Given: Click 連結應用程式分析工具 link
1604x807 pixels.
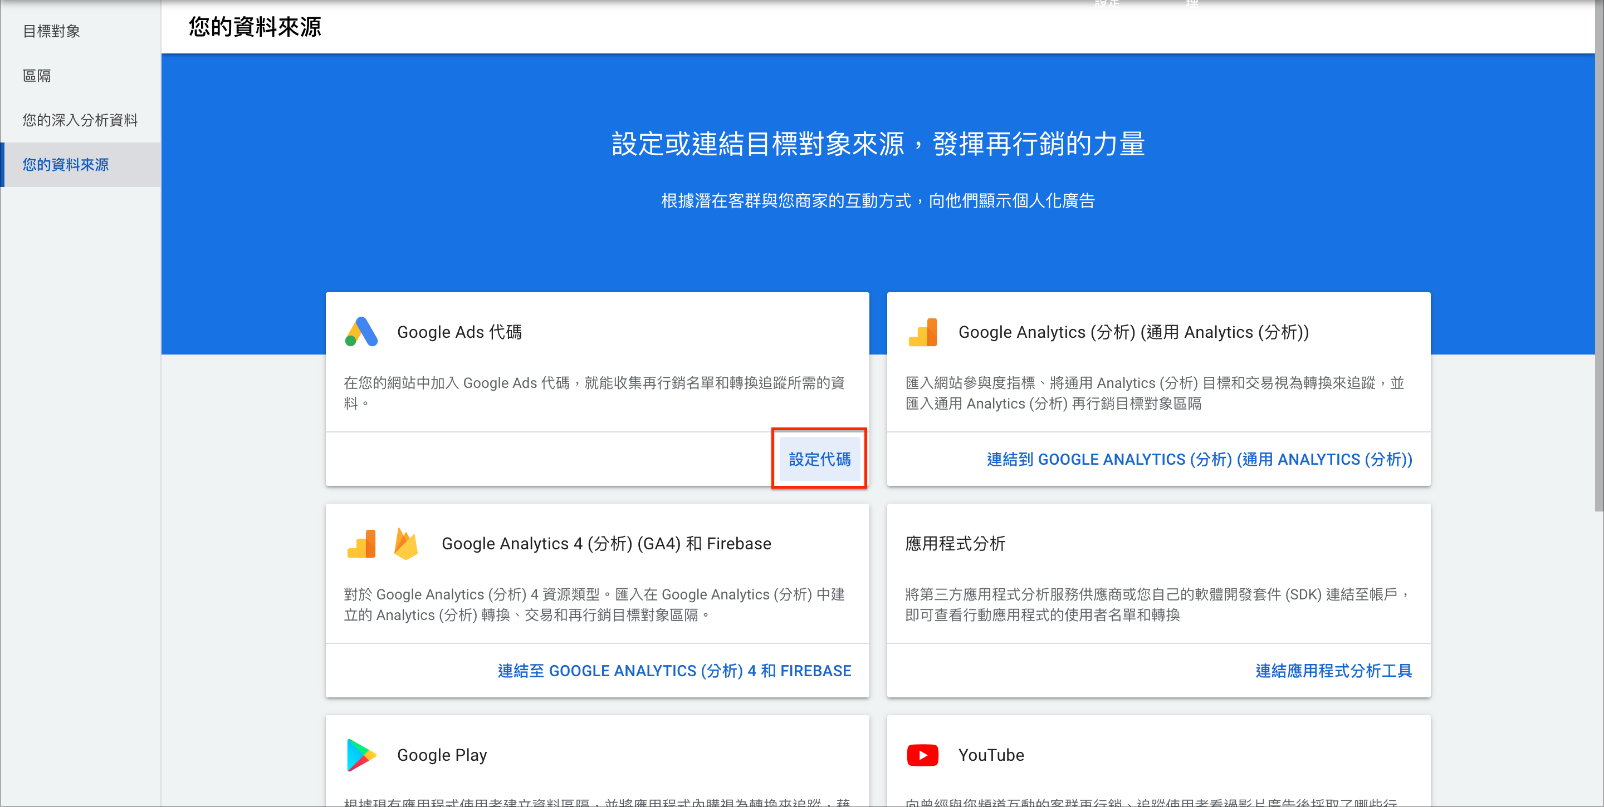Looking at the screenshot, I should tap(1334, 671).
